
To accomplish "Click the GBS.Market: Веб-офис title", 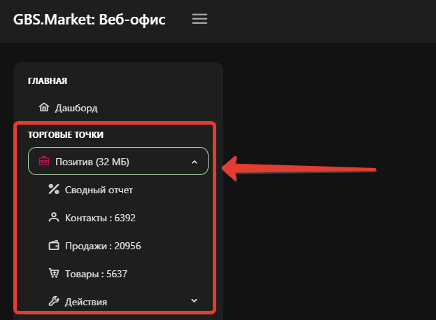I will click(89, 20).
